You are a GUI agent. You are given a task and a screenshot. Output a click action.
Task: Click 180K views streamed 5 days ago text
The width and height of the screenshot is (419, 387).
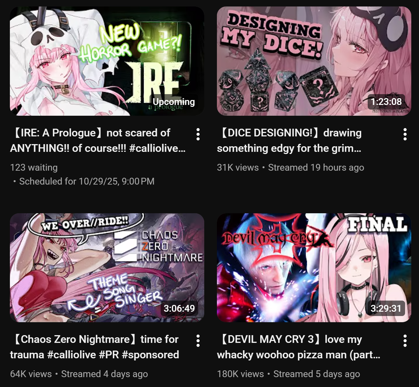289,374
